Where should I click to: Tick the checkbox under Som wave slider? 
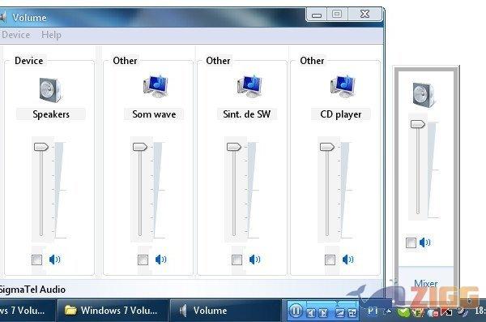pos(143,260)
